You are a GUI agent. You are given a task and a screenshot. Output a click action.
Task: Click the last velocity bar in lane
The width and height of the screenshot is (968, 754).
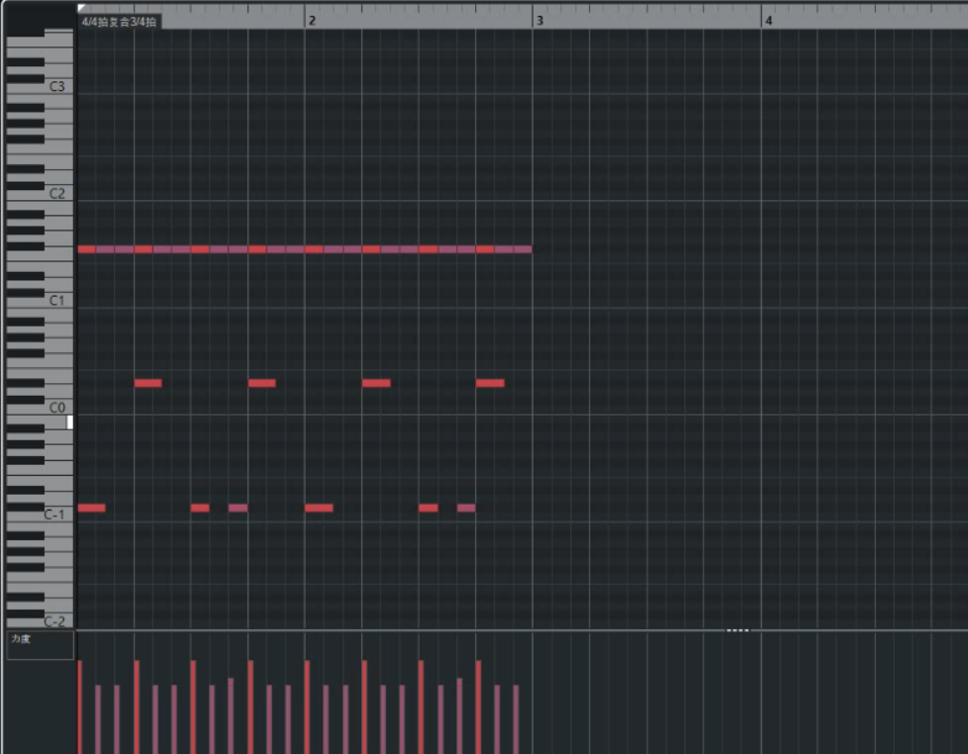(x=516, y=717)
